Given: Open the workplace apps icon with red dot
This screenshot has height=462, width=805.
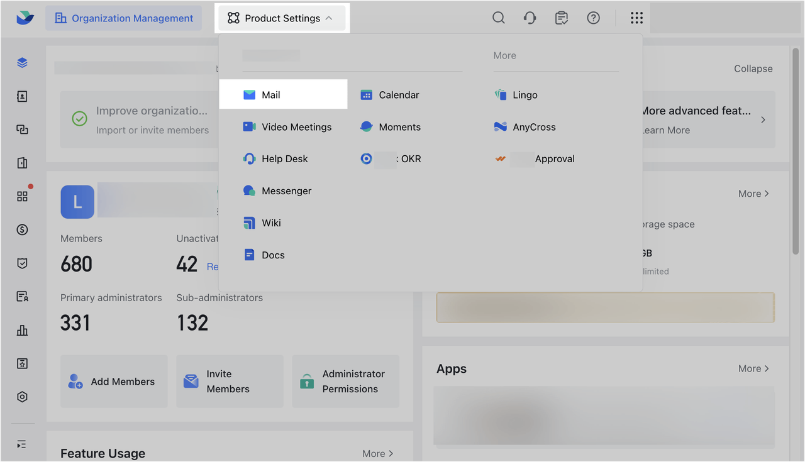Looking at the screenshot, I should click(x=22, y=195).
